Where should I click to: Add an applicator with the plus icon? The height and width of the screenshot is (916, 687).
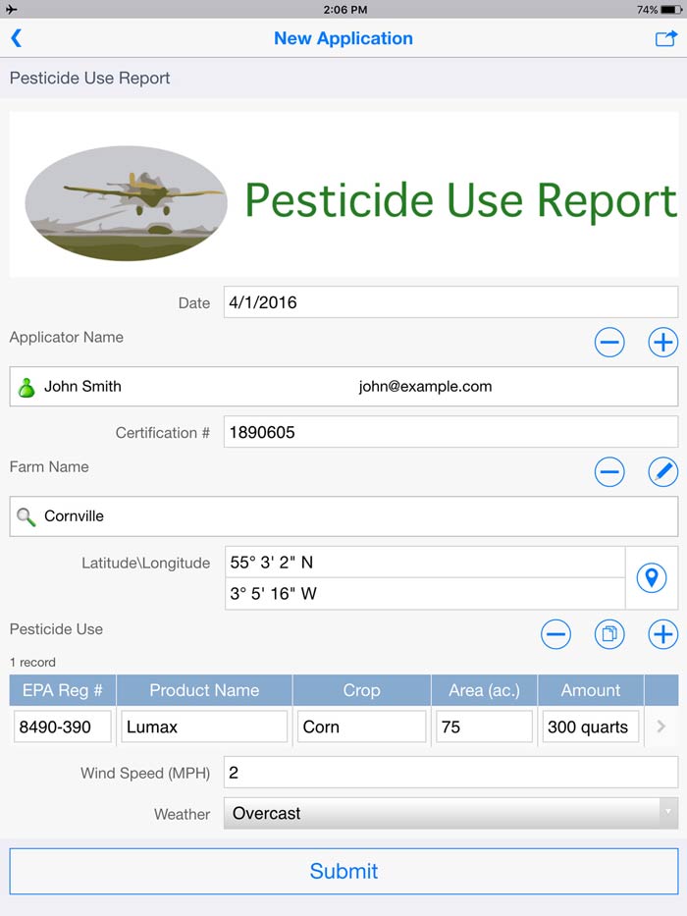tap(663, 343)
